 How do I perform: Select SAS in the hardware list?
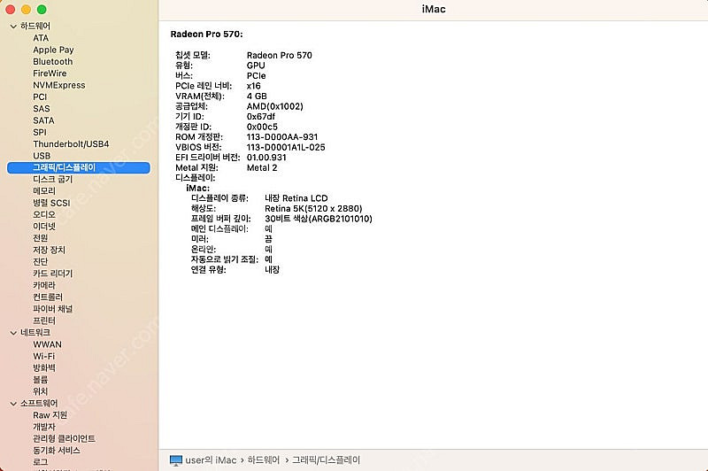click(x=41, y=108)
